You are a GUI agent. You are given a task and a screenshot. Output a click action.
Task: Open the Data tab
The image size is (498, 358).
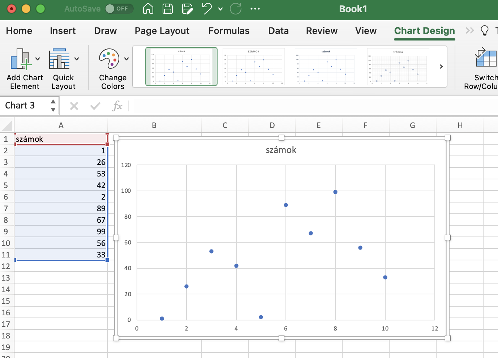(279, 31)
